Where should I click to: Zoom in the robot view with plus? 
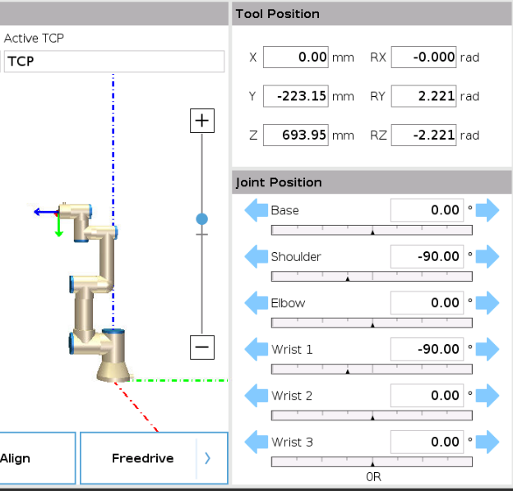click(x=202, y=121)
